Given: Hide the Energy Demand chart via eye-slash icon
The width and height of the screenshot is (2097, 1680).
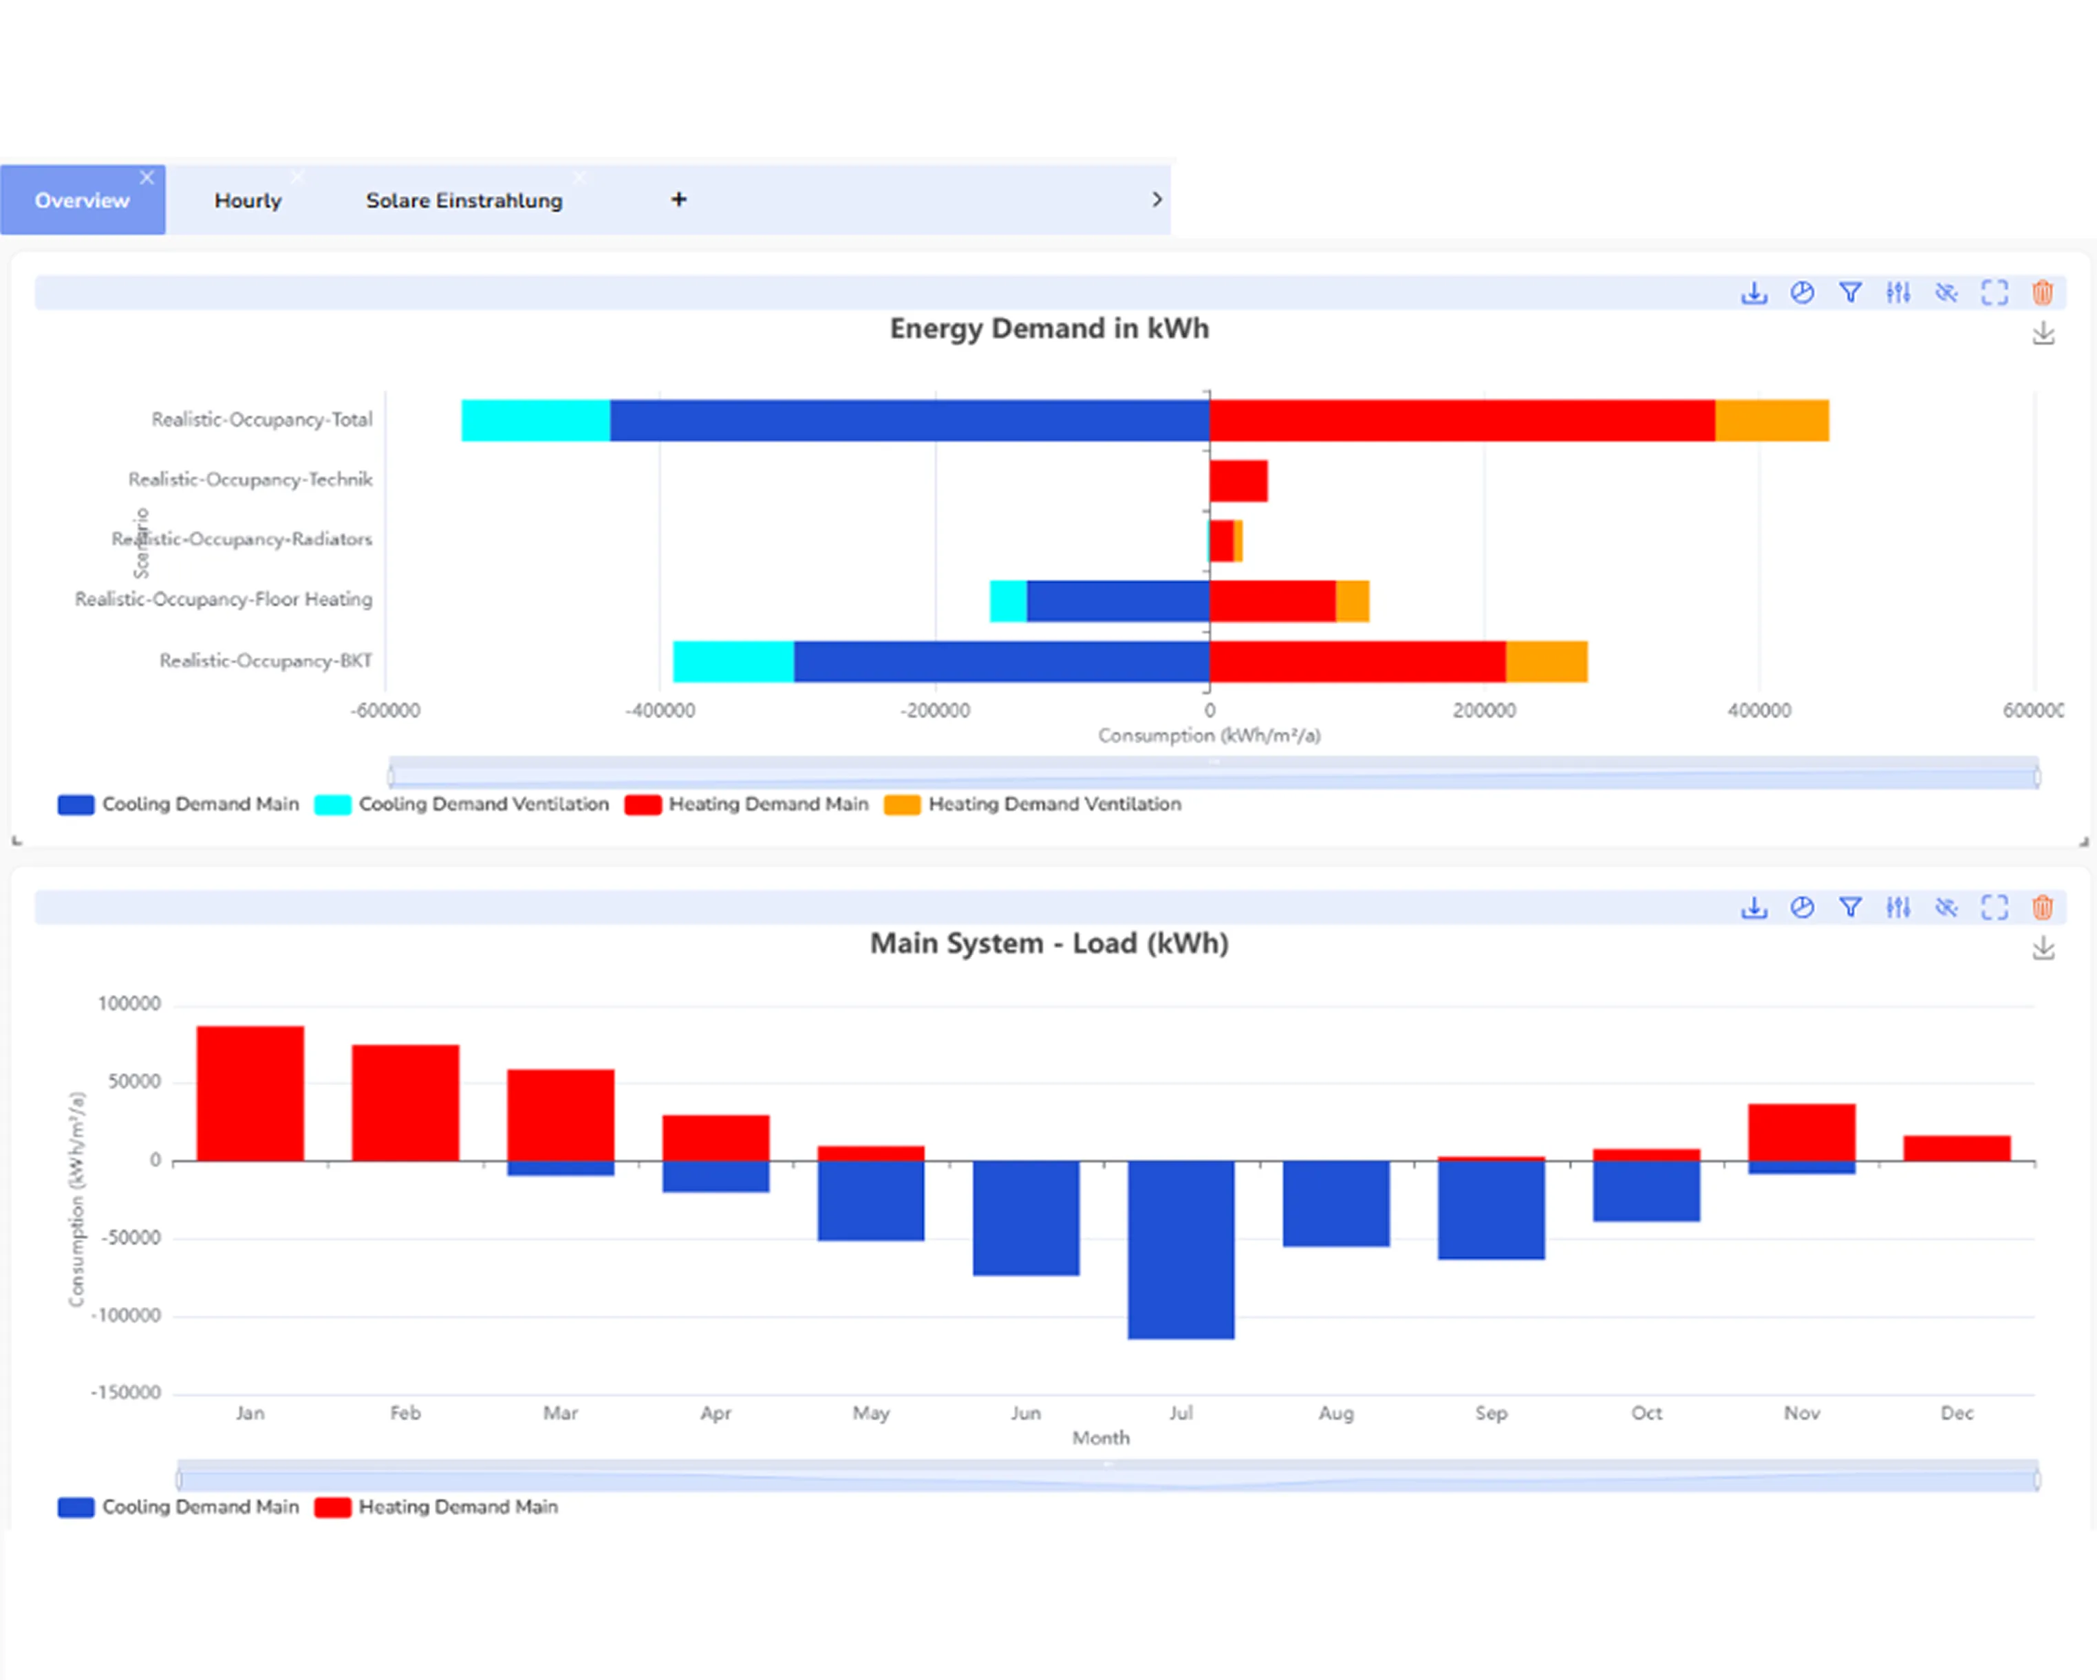Looking at the screenshot, I should [1946, 293].
